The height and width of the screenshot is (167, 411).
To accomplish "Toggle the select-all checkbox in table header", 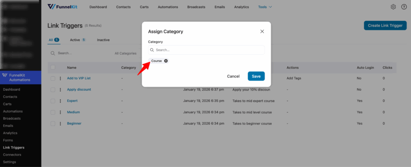I will (53, 68).
